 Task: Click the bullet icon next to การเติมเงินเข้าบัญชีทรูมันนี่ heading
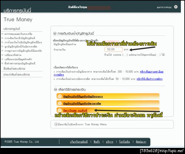pos(55,33)
